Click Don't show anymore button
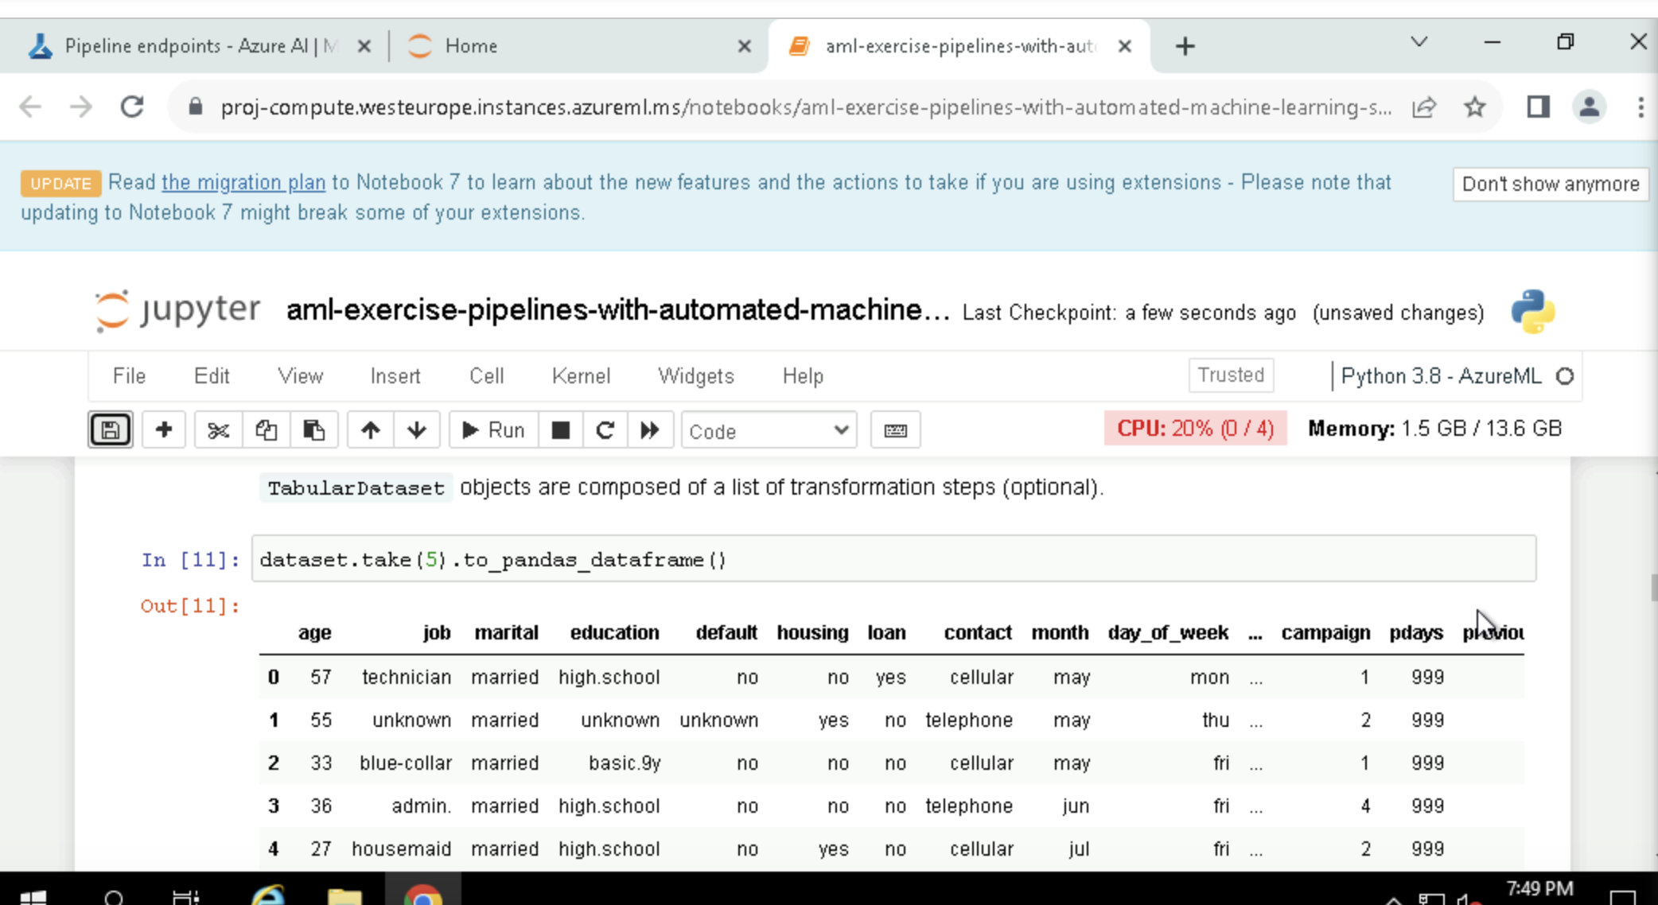 1551,184
